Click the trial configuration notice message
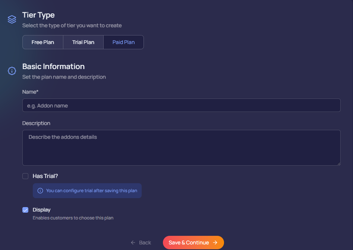353x250 pixels. tap(91, 191)
